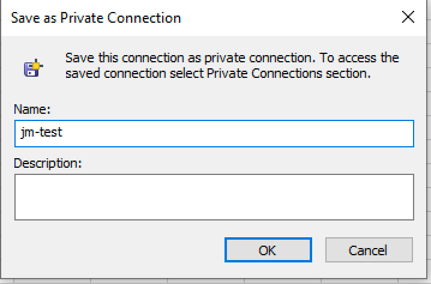
Task: Click the informational message about private connections
Action: point(232,65)
